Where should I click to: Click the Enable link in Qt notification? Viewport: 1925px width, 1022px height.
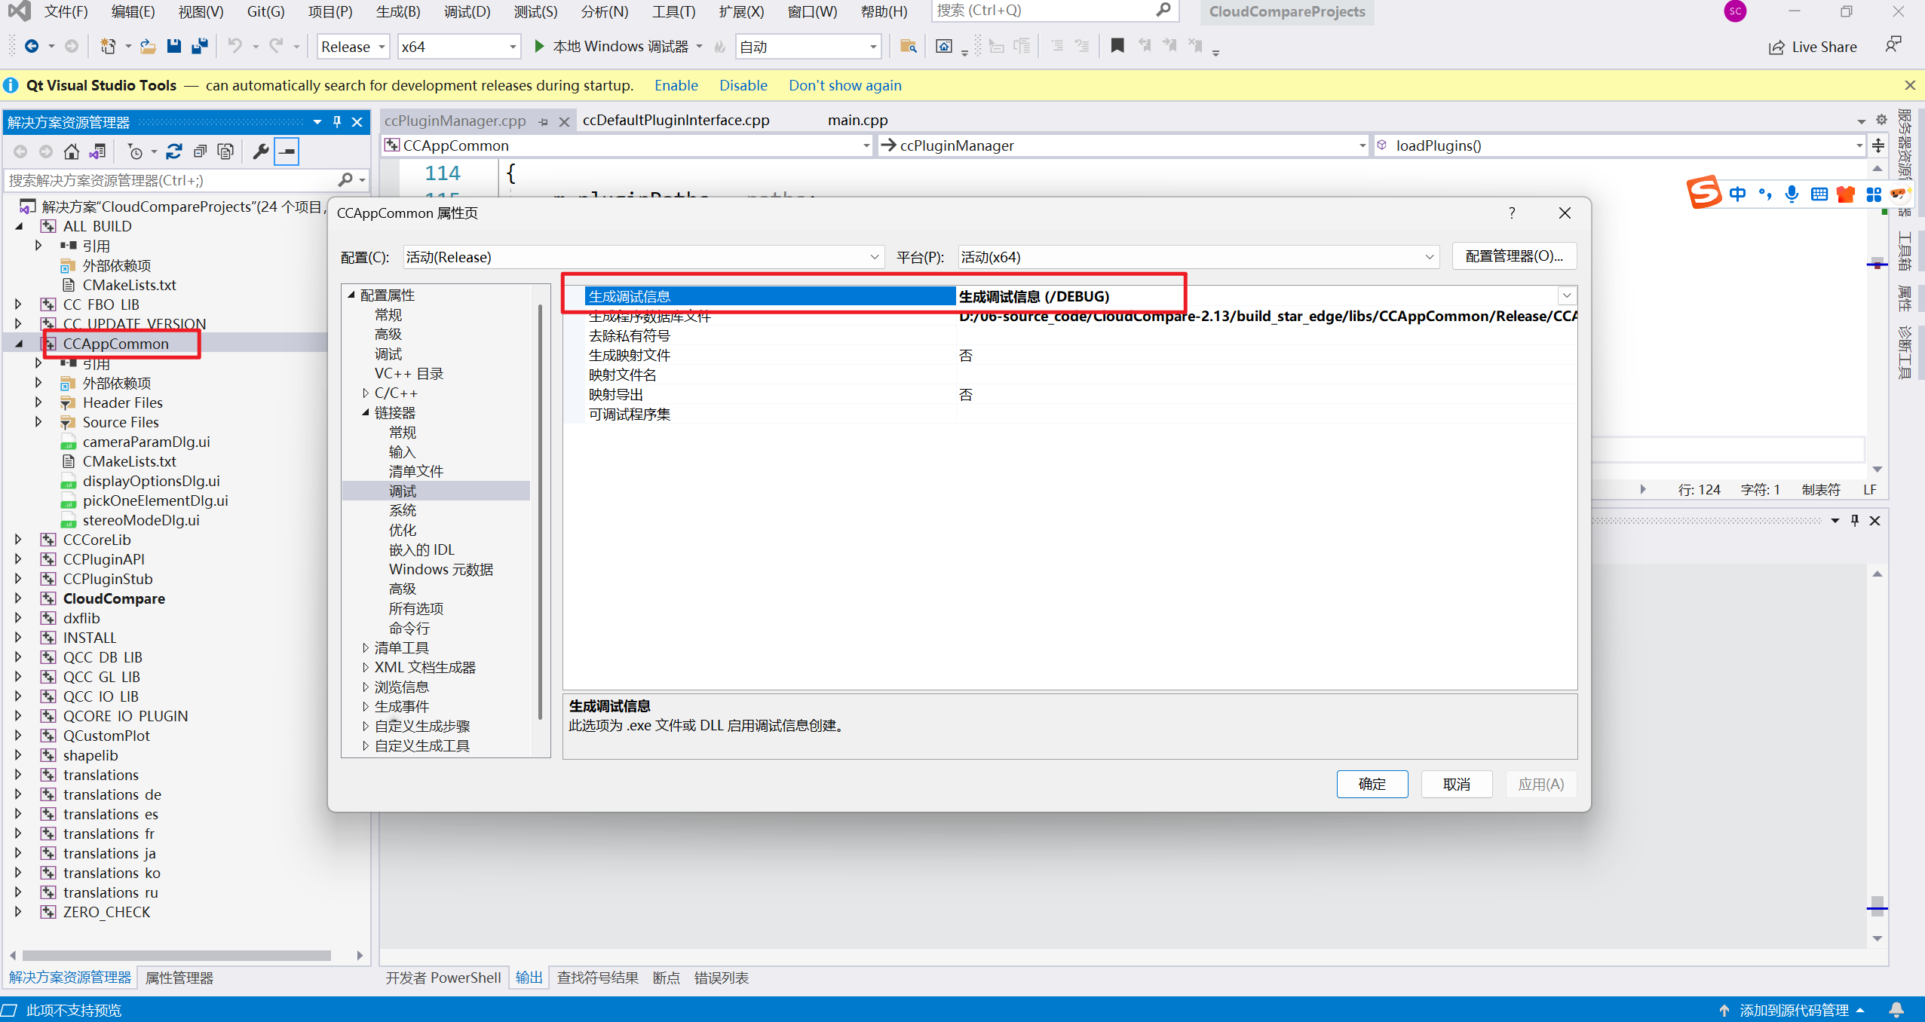pos(676,85)
